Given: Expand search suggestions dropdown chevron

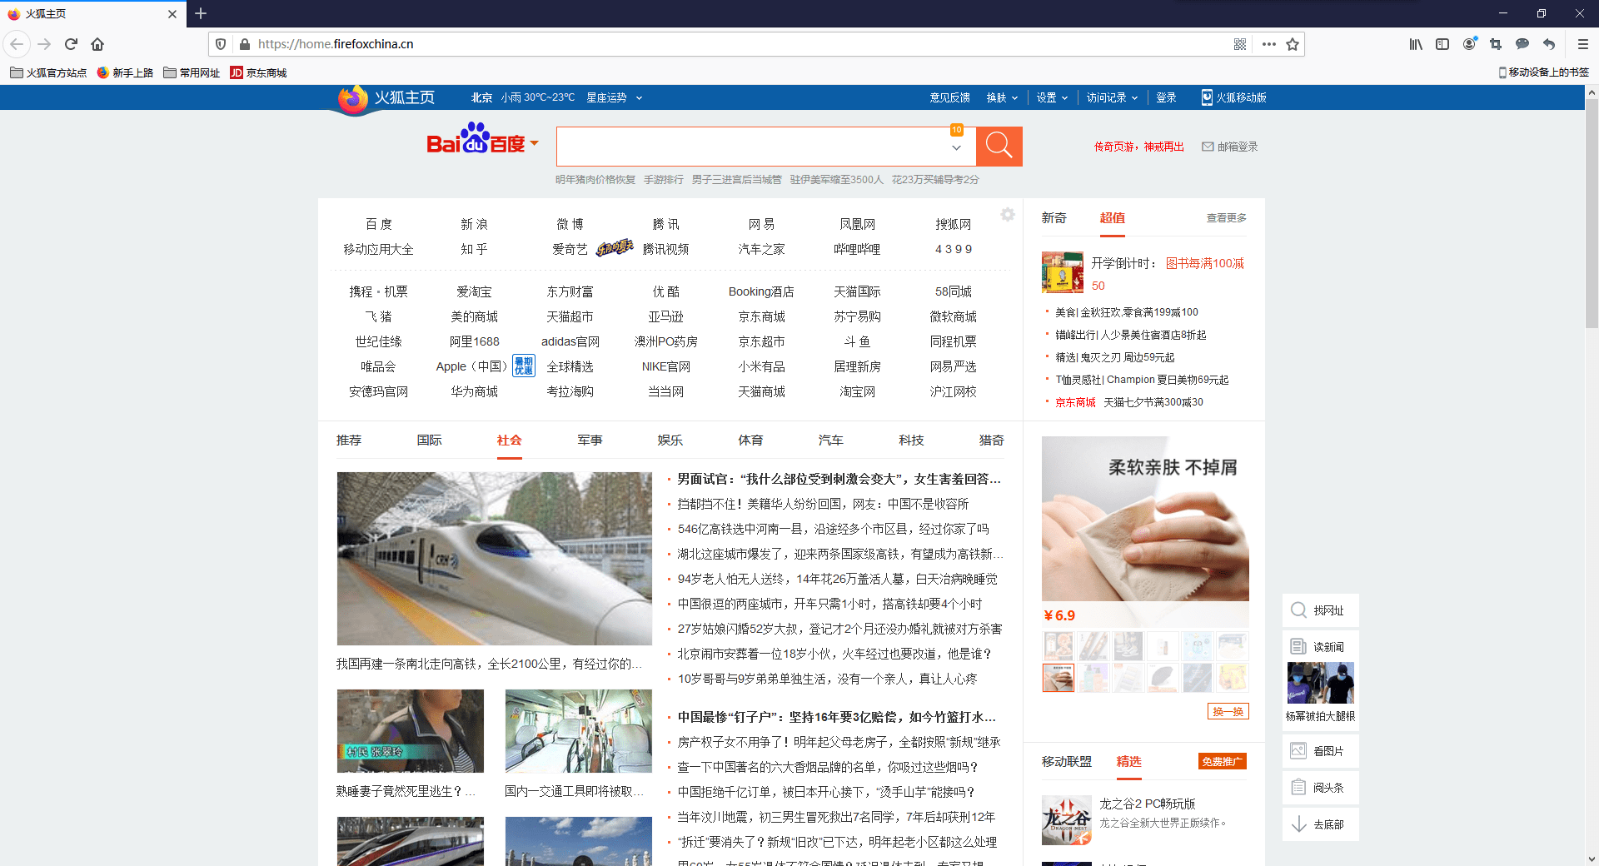Looking at the screenshot, I should point(957,147).
